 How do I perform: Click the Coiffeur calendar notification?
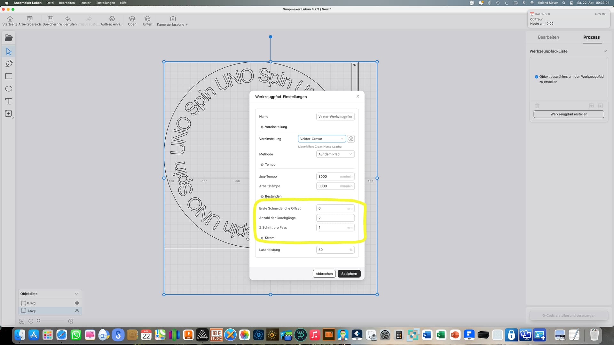tap(569, 19)
